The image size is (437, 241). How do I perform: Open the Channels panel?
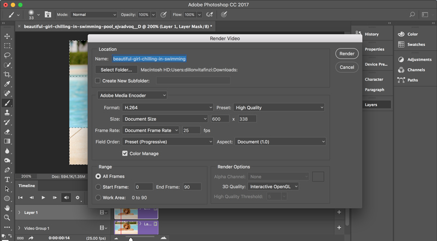point(416,70)
